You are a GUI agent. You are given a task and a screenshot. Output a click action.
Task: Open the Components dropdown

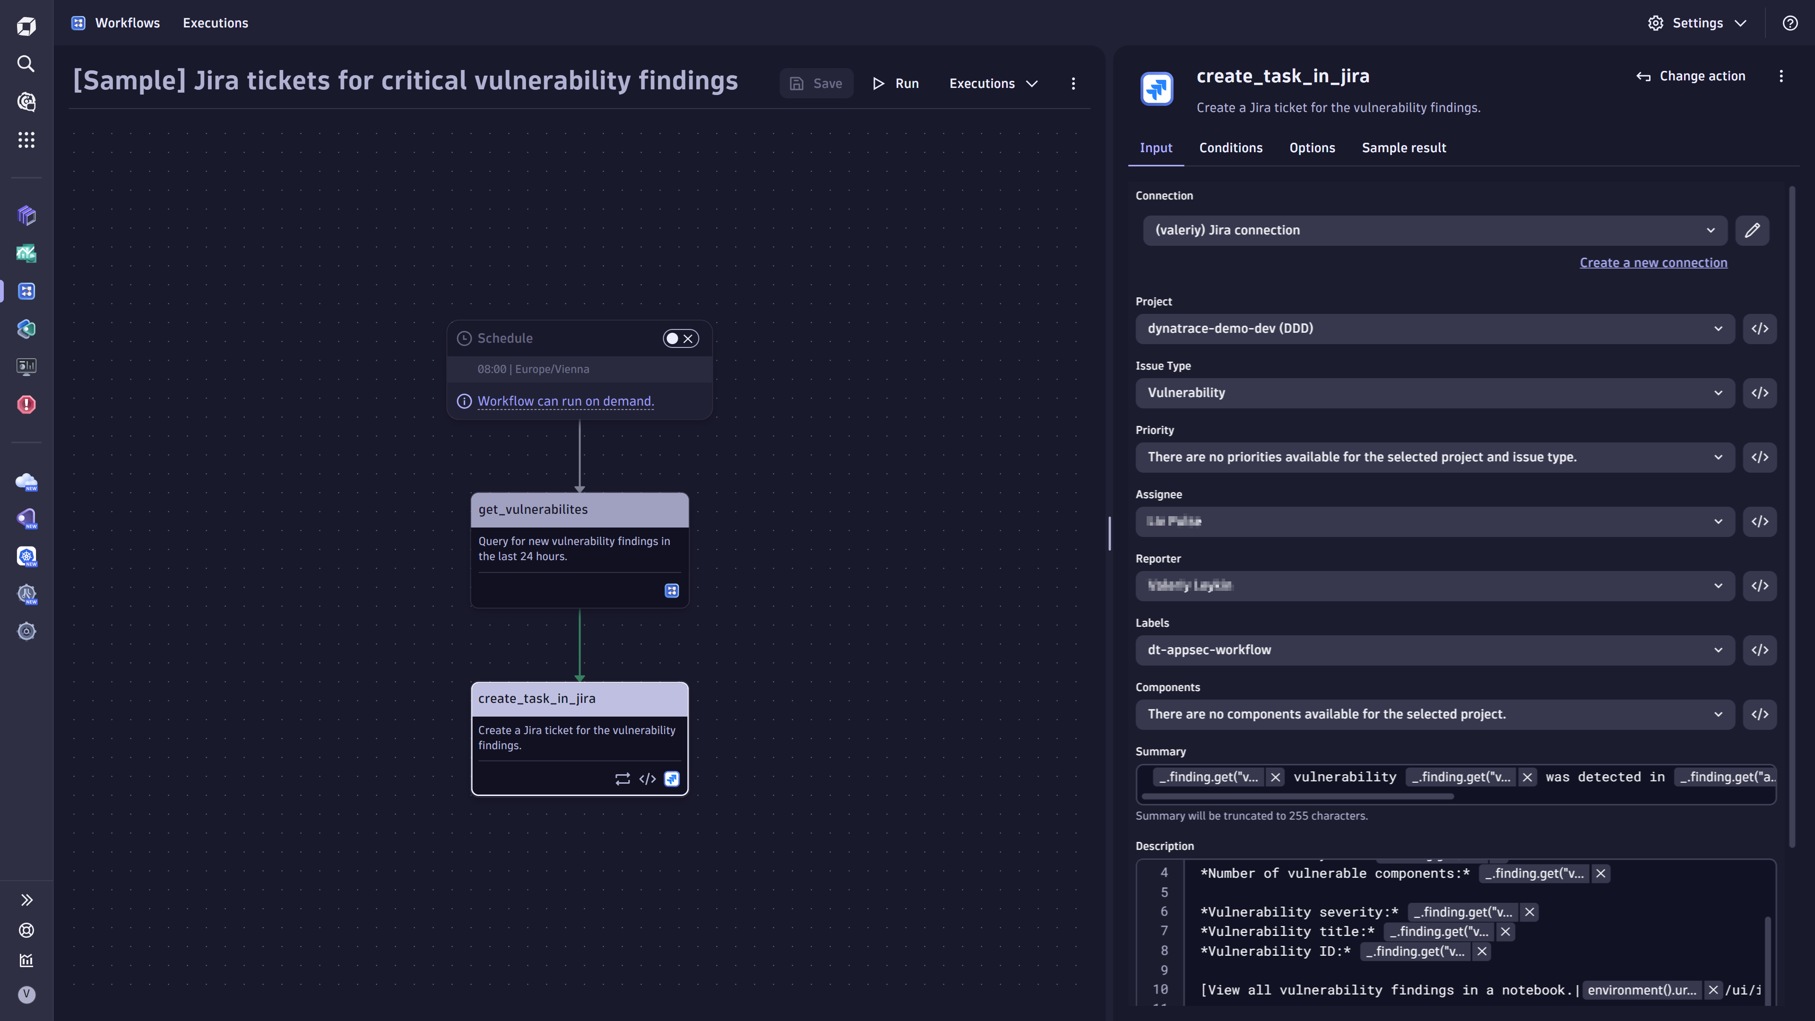tap(1435, 715)
